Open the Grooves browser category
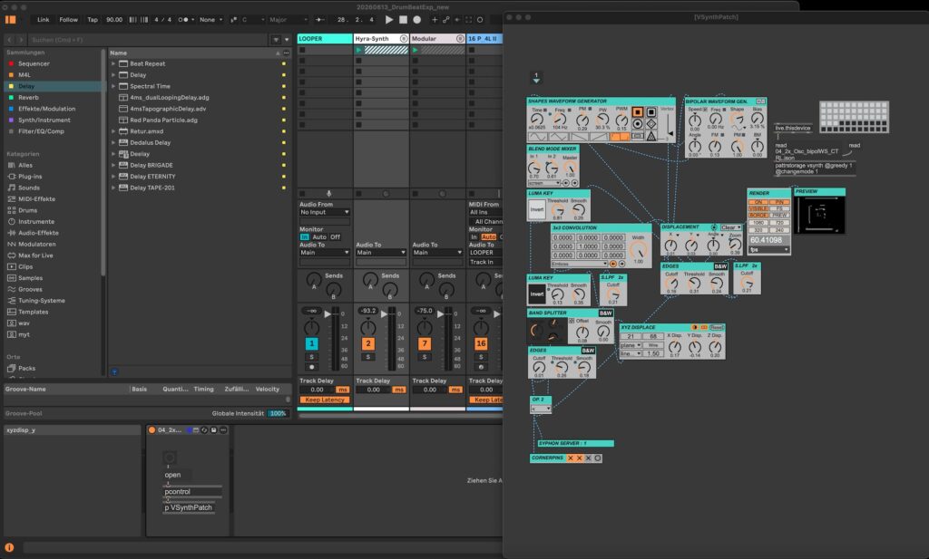The image size is (929, 559). pos(30,289)
